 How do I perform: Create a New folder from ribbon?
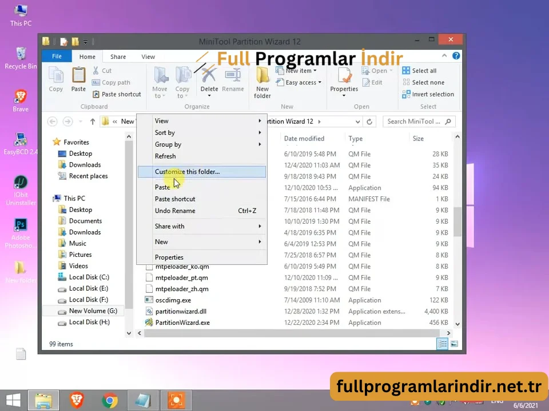click(x=262, y=83)
